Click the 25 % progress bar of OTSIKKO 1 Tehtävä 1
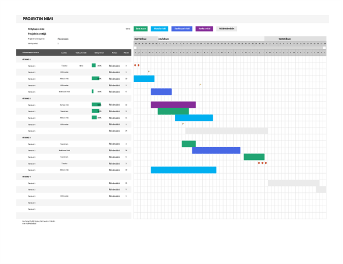The width and height of the screenshot is (343, 264). tap(93, 65)
